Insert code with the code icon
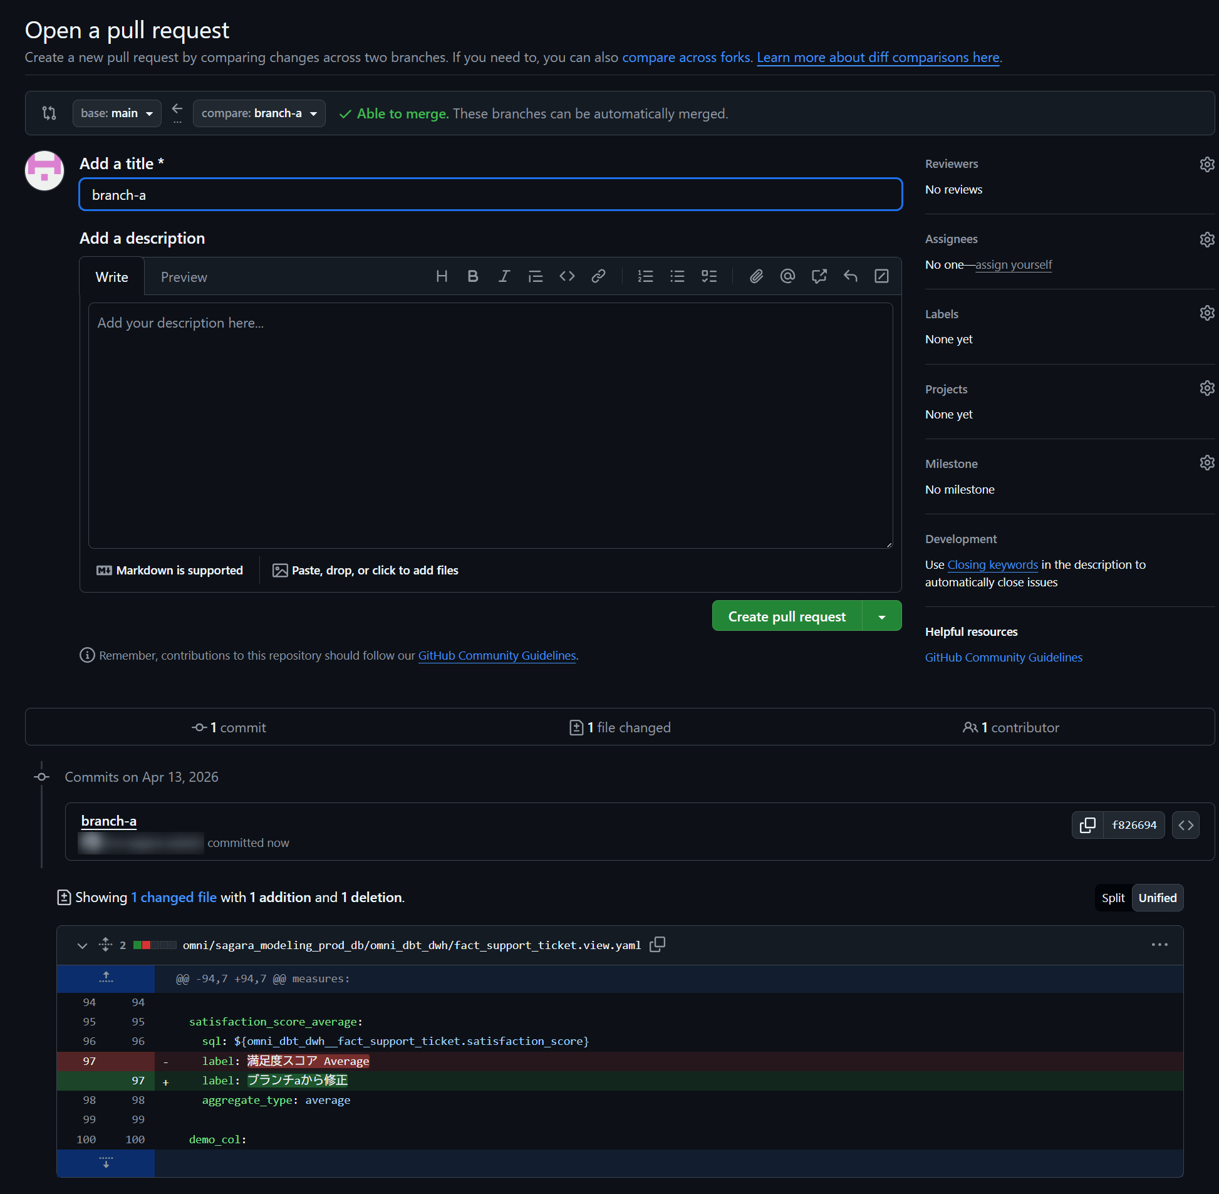 pos(567,276)
